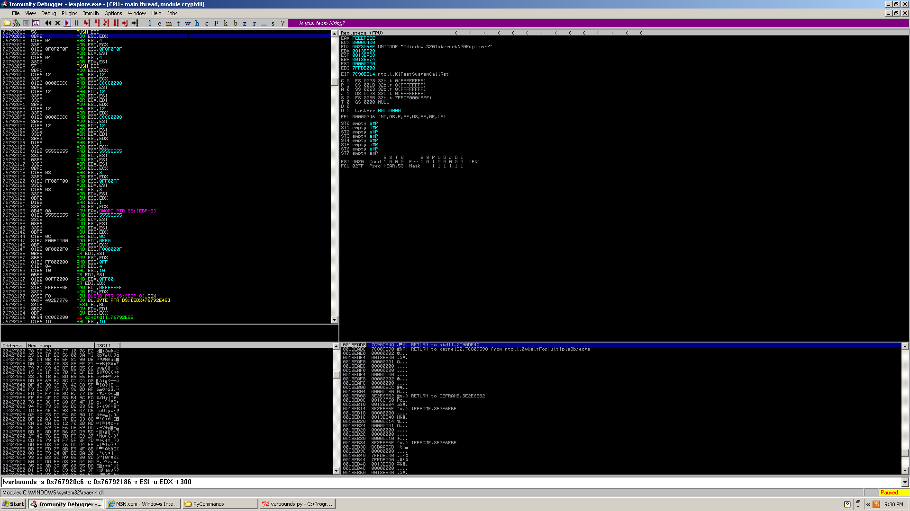The width and height of the screenshot is (910, 511).
Task: Switch to varbounds.py taskbar window
Action: (298, 504)
